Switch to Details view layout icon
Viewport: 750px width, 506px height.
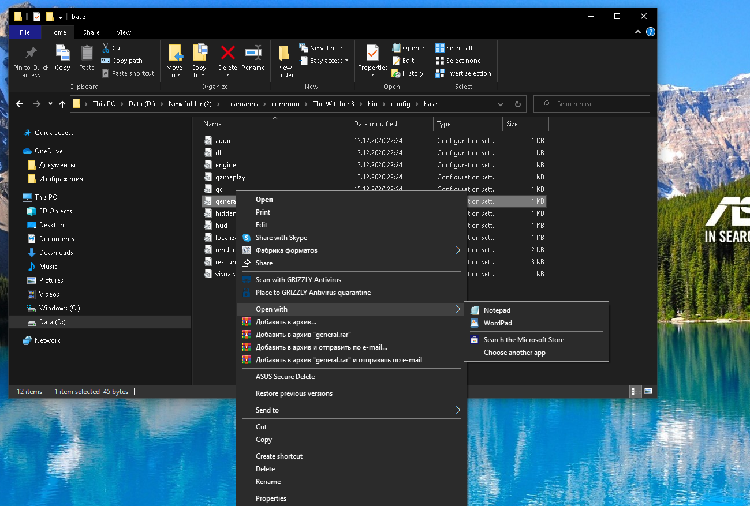[x=634, y=391]
